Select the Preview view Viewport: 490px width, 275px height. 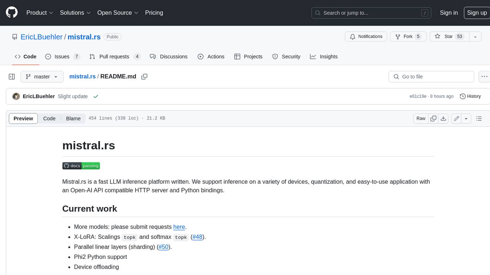point(23,118)
